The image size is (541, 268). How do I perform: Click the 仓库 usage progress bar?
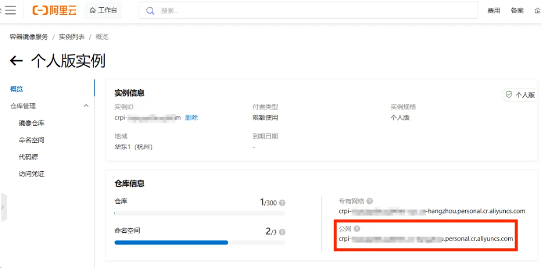point(200,213)
